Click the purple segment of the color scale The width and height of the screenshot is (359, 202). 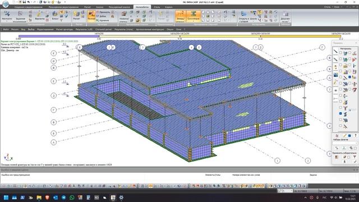tap(59, 36)
